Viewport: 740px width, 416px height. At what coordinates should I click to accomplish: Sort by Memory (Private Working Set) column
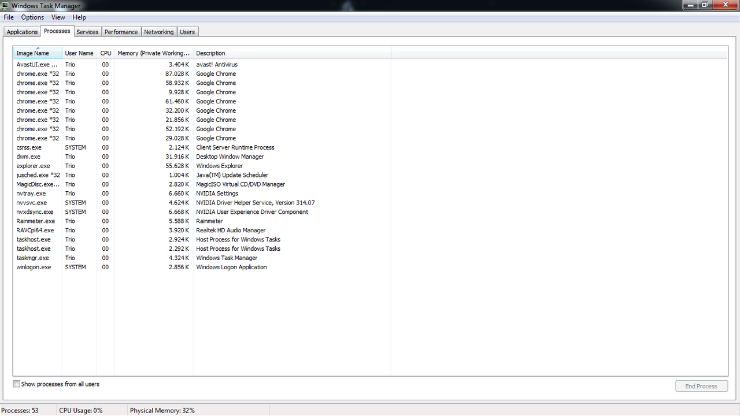click(x=154, y=53)
